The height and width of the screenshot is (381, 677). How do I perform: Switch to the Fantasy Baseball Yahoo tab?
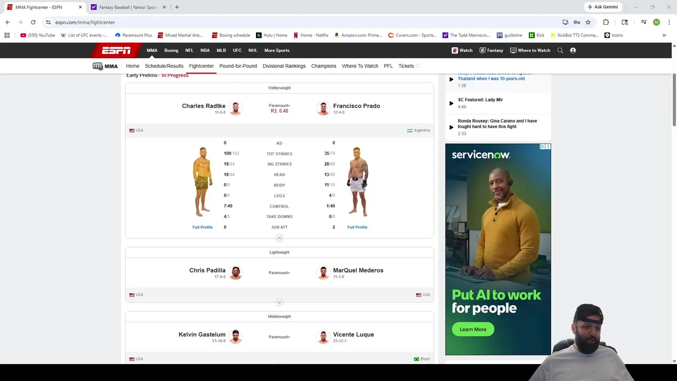(128, 7)
